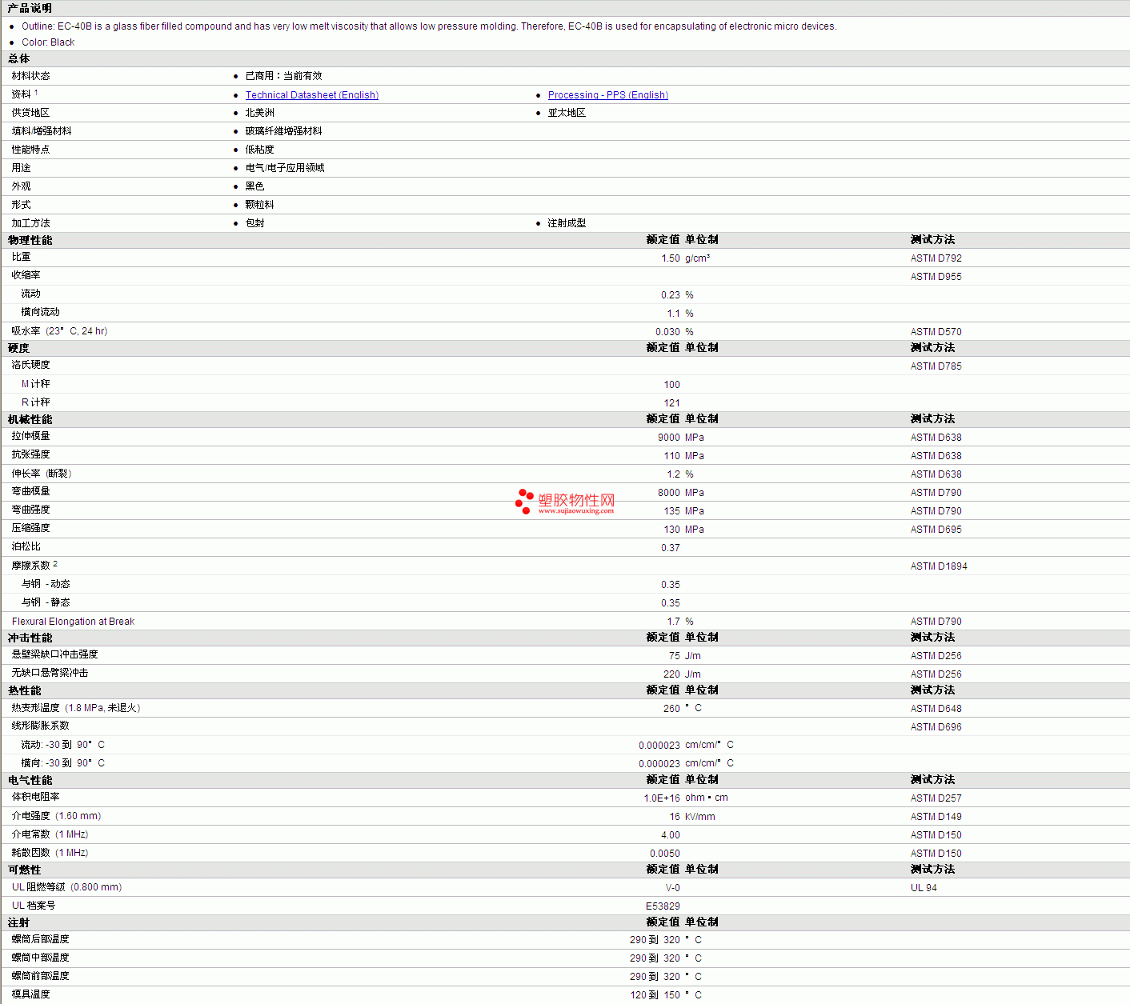1130x1004 pixels.
Task: Click the footnote superscript beside 摩擦系数
Action: click(x=55, y=564)
